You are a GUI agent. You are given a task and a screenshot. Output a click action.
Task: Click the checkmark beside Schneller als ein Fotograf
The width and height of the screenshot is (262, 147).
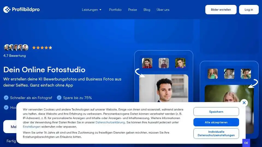coord(6,98)
